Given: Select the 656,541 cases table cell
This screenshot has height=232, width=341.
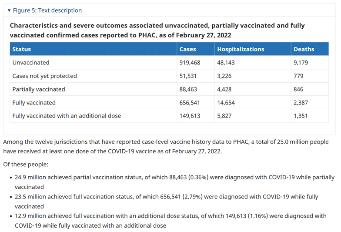Looking at the screenshot, I should [196, 103].
